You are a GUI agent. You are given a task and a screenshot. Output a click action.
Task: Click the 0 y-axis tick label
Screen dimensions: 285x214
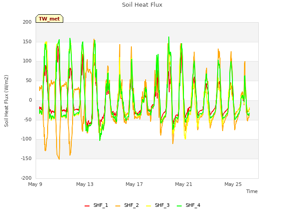pos(30,100)
